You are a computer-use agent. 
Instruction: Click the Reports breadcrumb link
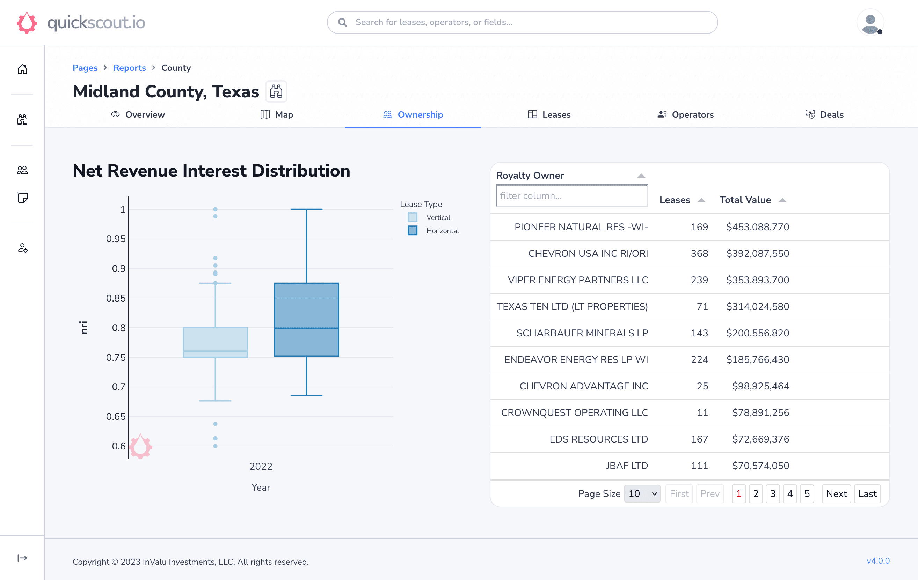coord(130,68)
